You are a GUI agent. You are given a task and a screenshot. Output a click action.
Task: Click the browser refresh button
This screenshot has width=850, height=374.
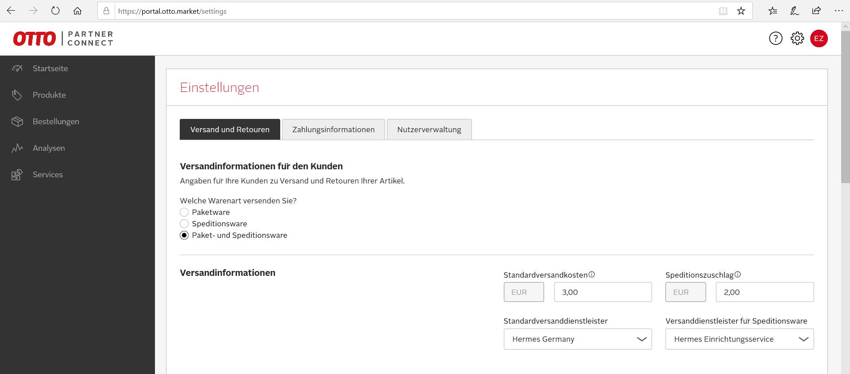(x=55, y=11)
